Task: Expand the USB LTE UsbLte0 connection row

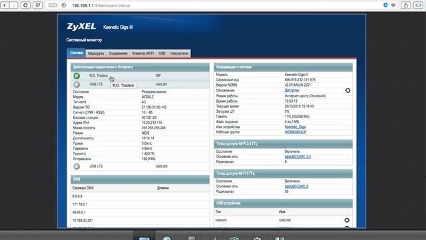Action: tap(140, 167)
